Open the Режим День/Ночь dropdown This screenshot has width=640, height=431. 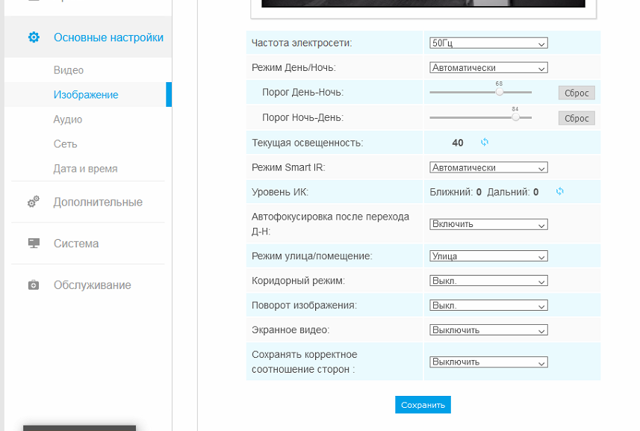coord(488,68)
